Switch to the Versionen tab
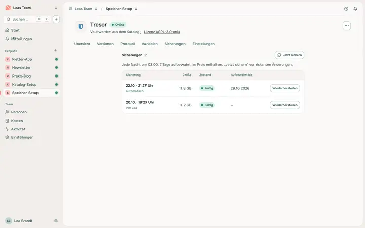The width and height of the screenshot is (365, 228). click(105, 44)
